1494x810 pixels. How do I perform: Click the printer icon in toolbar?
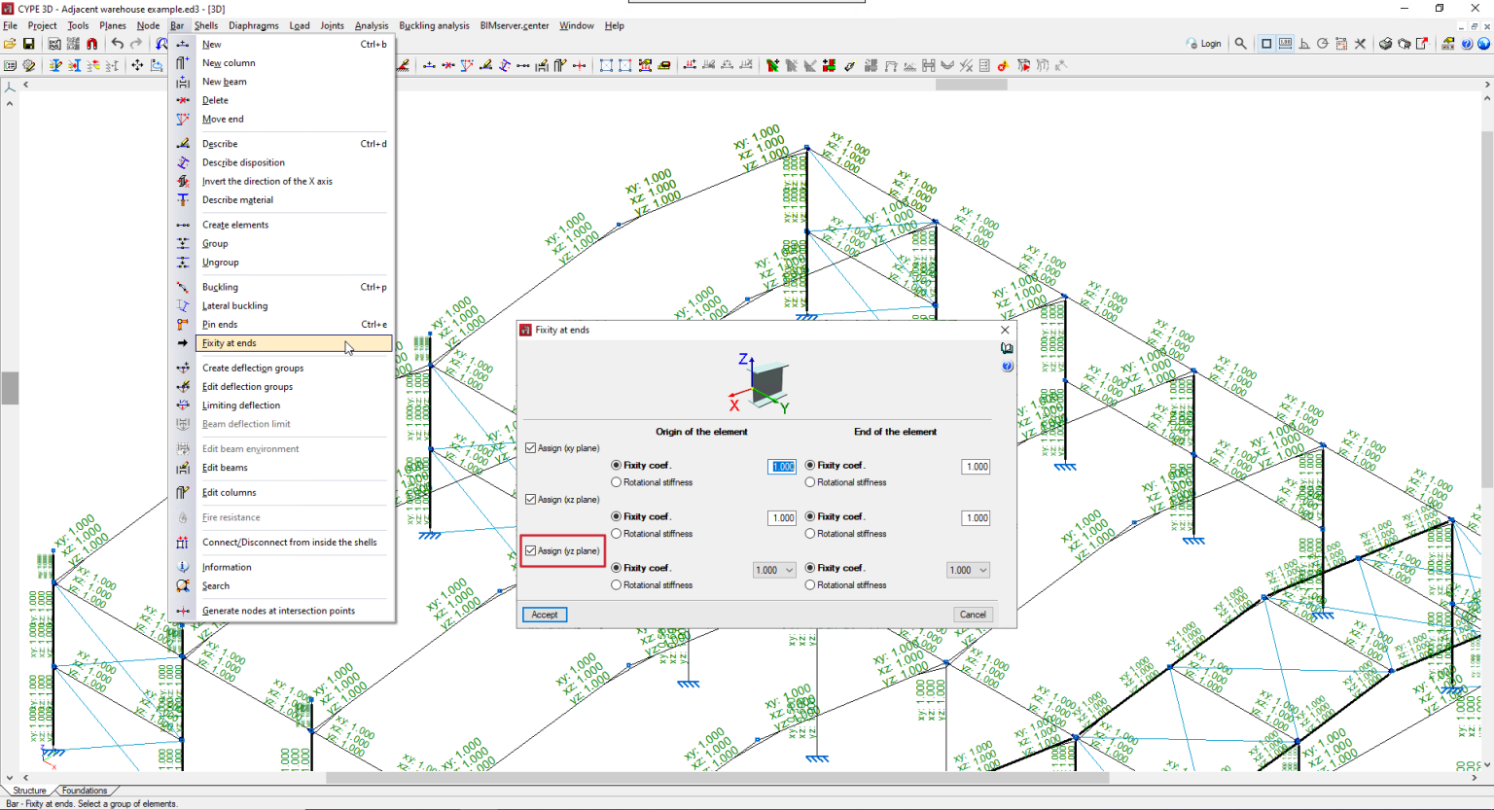pyautogui.click(x=1385, y=44)
